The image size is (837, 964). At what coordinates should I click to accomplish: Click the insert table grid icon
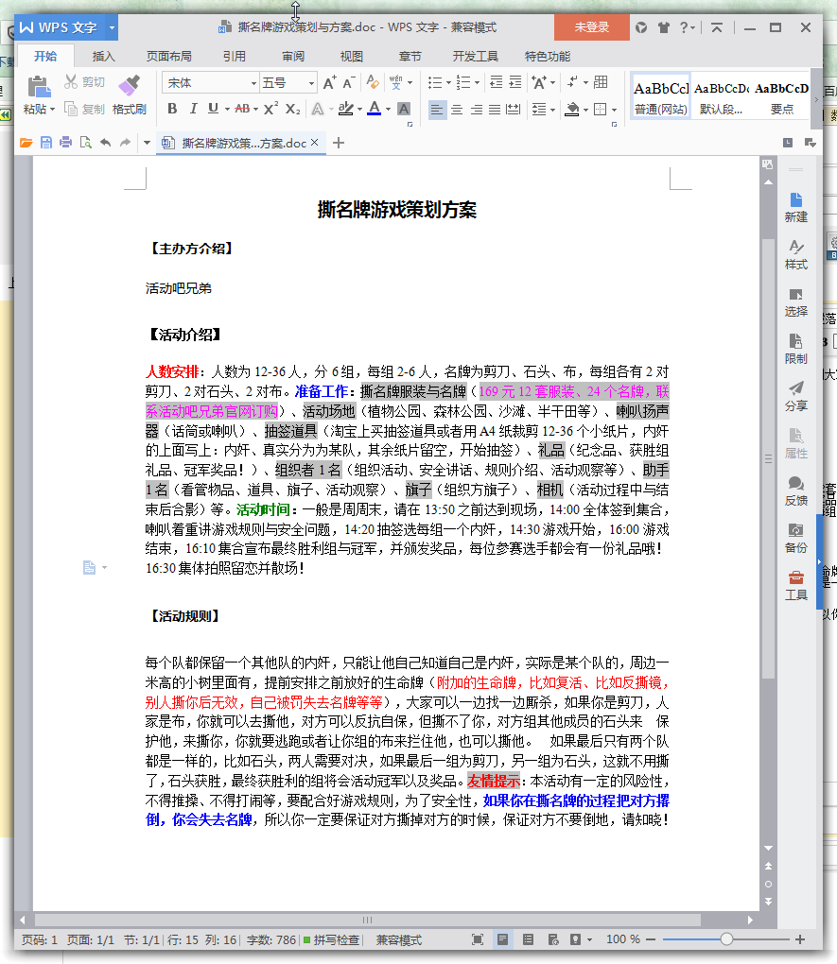point(601,82)
